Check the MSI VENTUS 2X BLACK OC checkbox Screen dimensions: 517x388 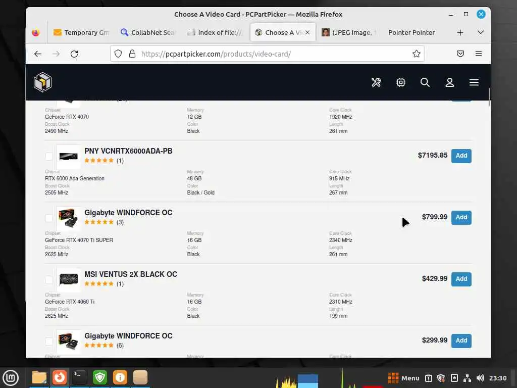(49, 280)
